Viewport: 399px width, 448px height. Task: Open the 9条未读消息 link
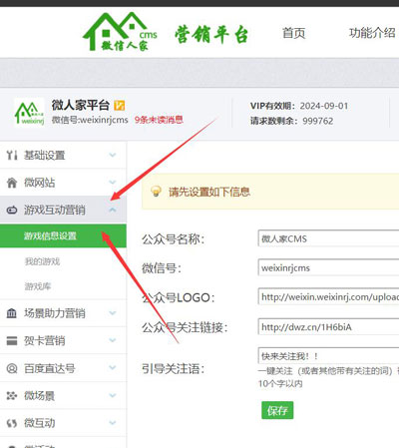(159, 120)
